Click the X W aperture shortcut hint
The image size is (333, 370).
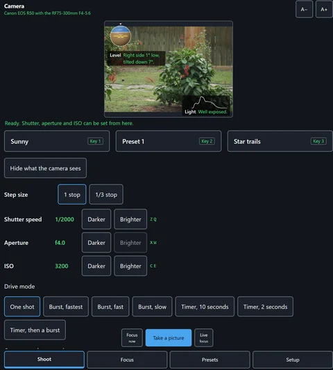(153, 243)
